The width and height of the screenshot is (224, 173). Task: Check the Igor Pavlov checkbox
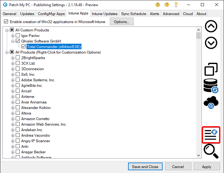pos(18,36)
